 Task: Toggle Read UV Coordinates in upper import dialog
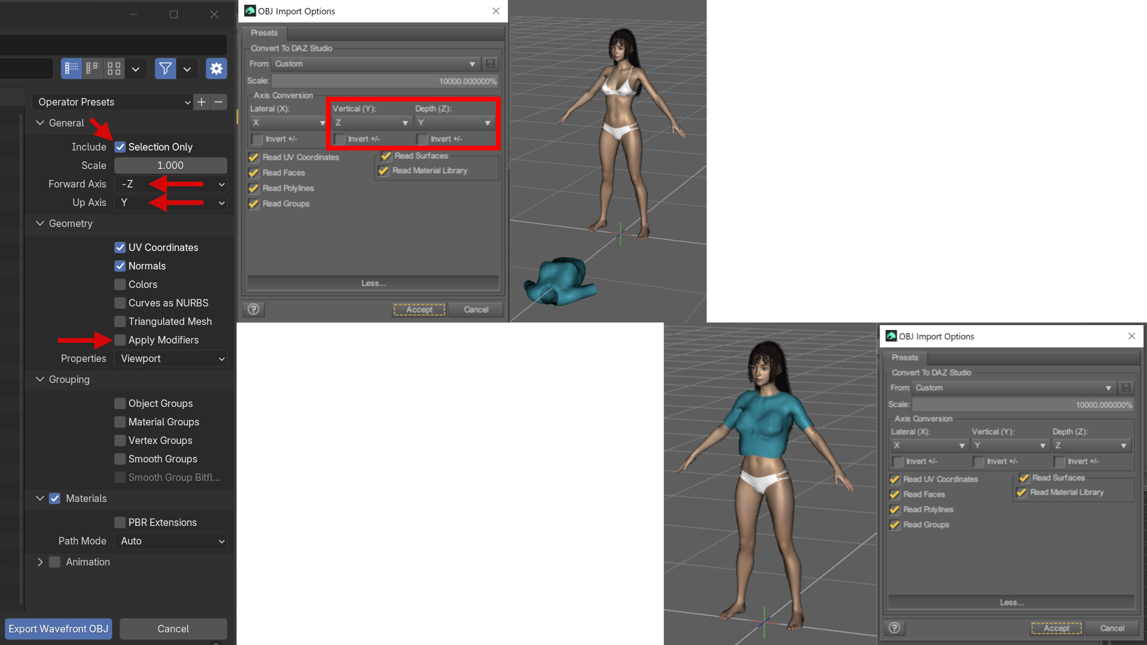click(254, 157)
